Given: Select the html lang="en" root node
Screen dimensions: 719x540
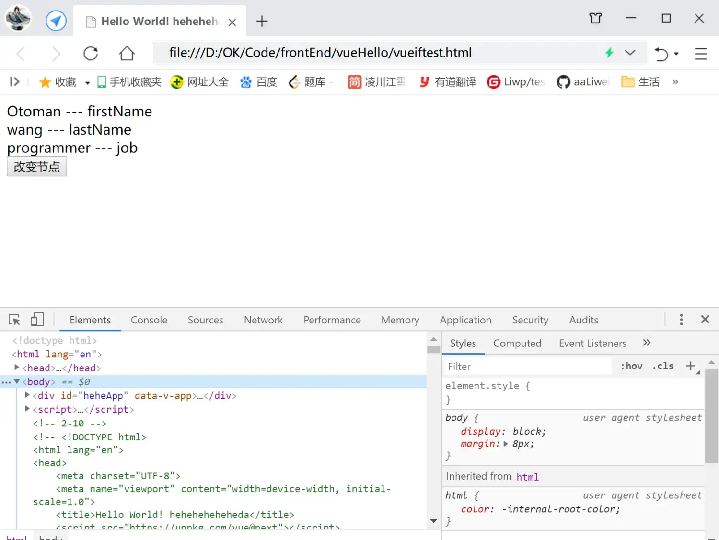Looking at the screenshot, I should 57,354.
